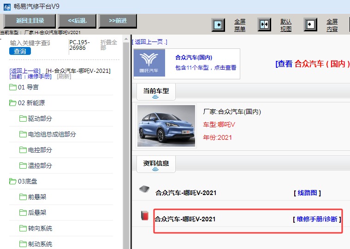Collapse the 当前车型 section tab

156,92
